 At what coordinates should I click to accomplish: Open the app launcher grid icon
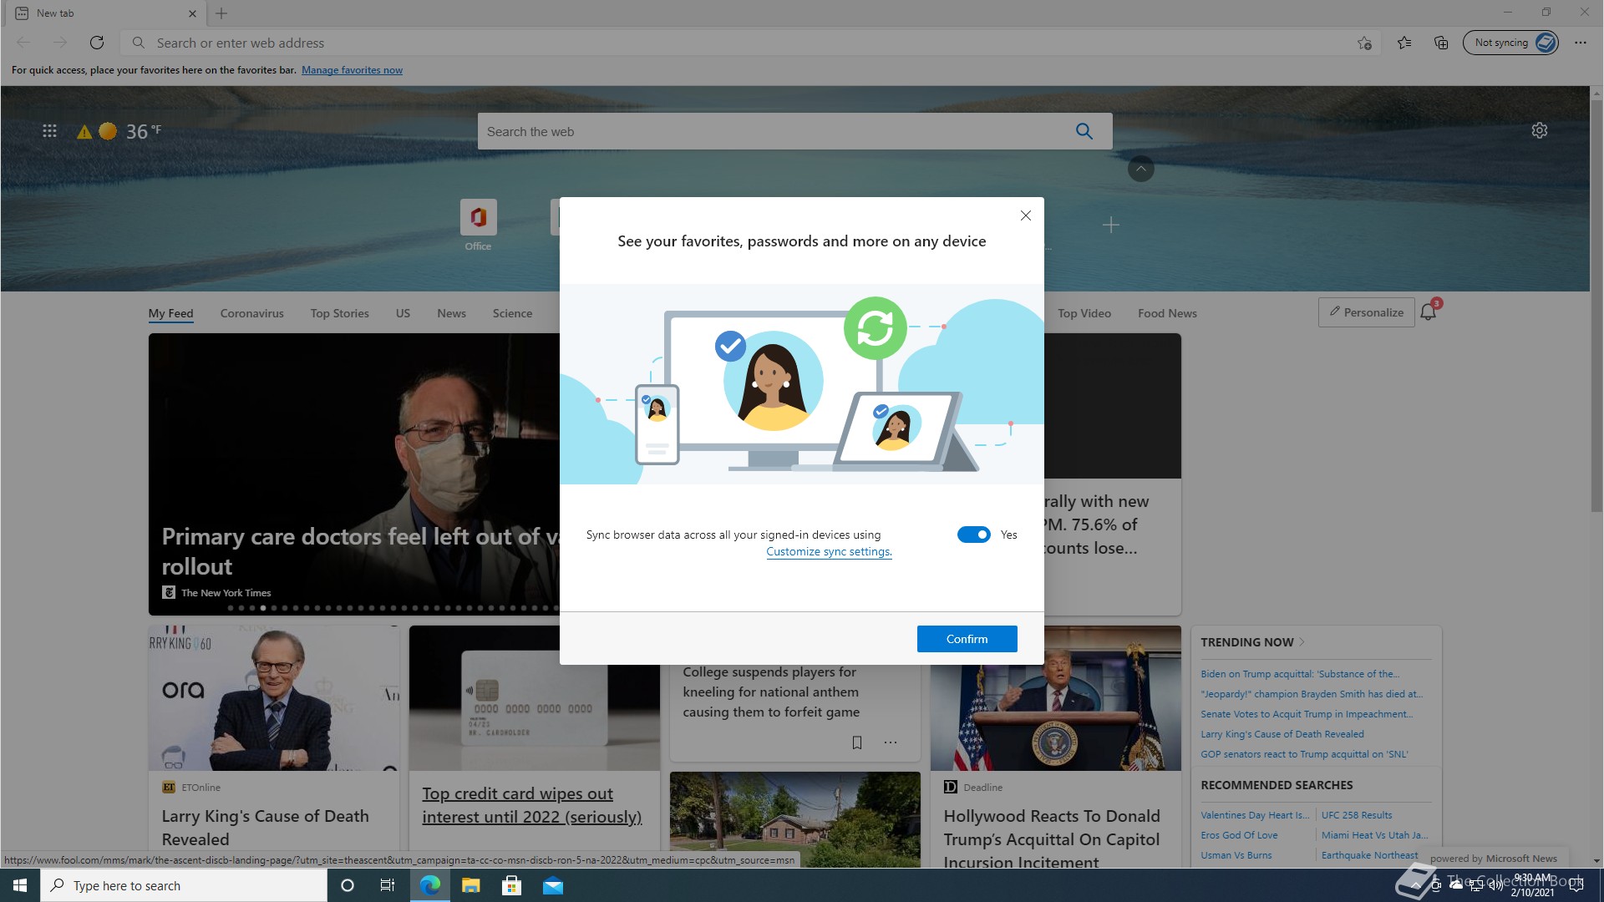coord(49,131)
